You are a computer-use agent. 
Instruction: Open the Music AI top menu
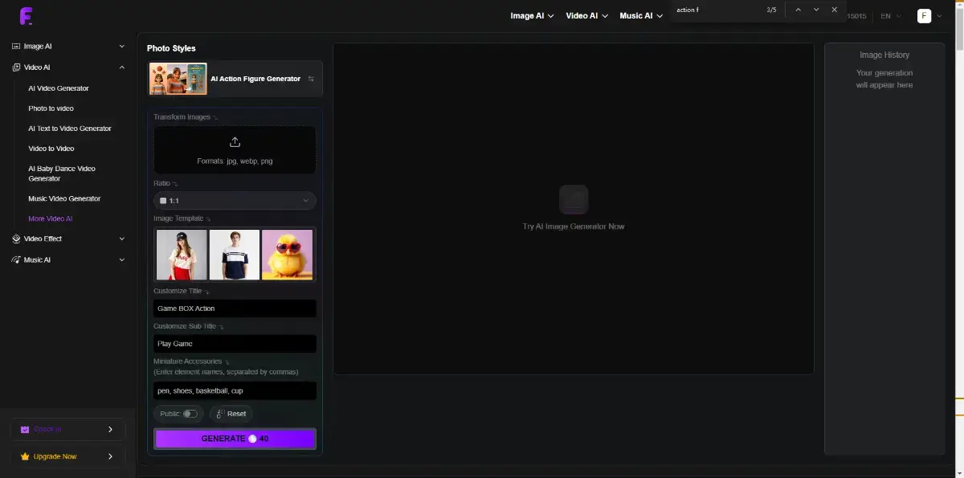pos(640,15)
